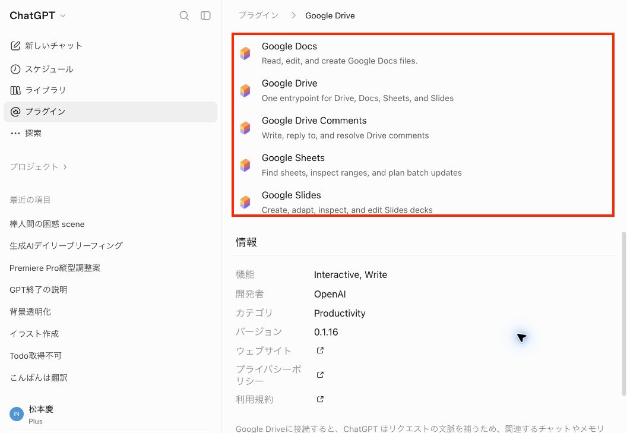The image size is (627, 433).
Task: Click the cube icon beside Google Drive skill
Action: (x=245, y=90)
